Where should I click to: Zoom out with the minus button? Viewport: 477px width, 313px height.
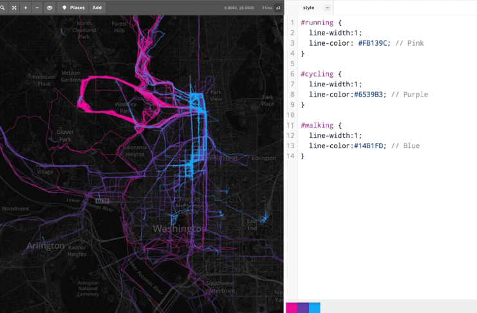point(37,8)
